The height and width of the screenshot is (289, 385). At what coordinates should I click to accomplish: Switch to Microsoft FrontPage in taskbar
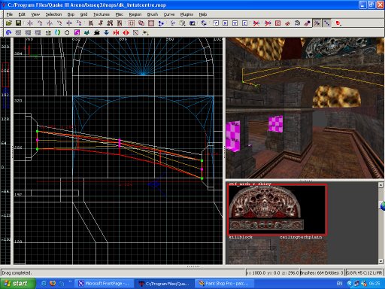coord(104,284)
